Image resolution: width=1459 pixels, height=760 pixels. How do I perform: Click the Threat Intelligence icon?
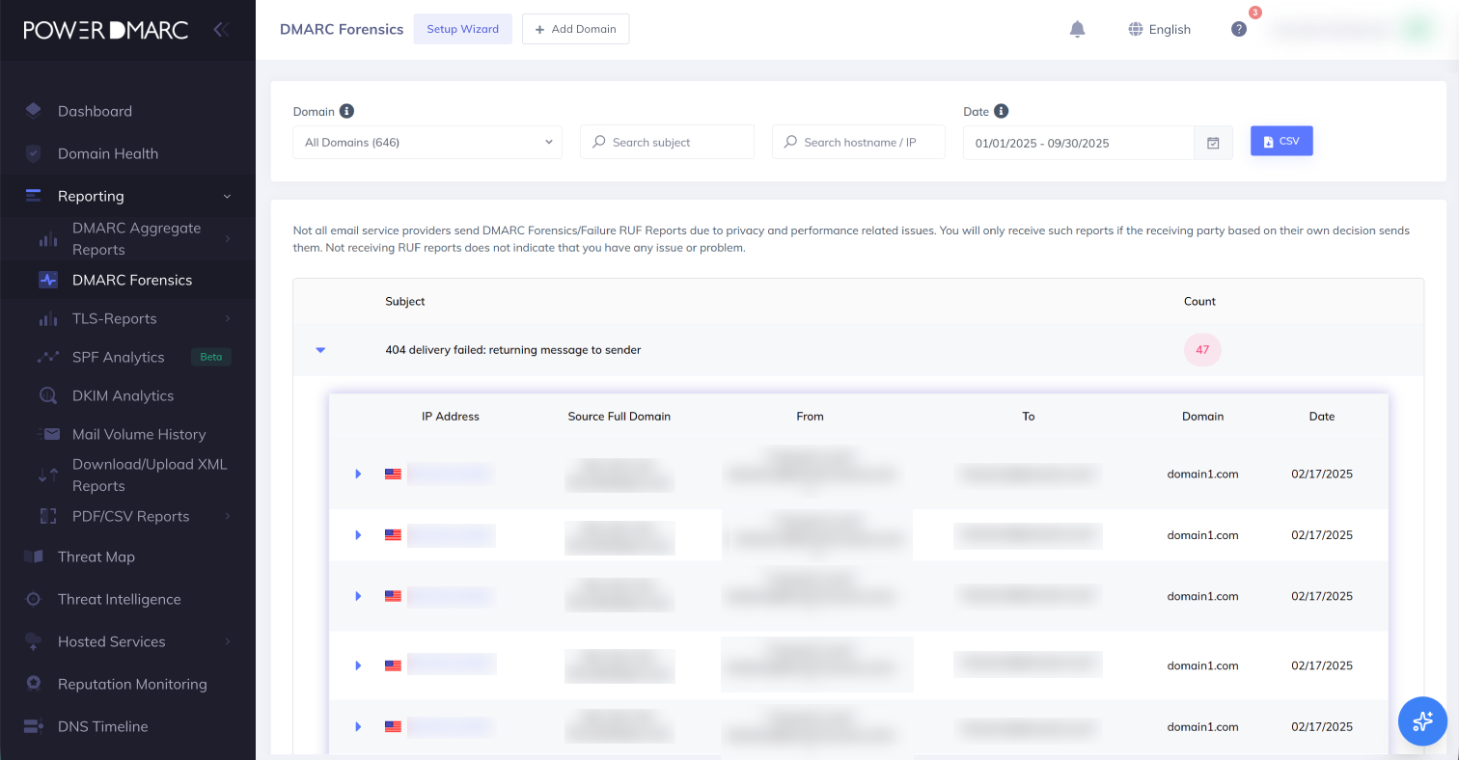click(34, 599)
